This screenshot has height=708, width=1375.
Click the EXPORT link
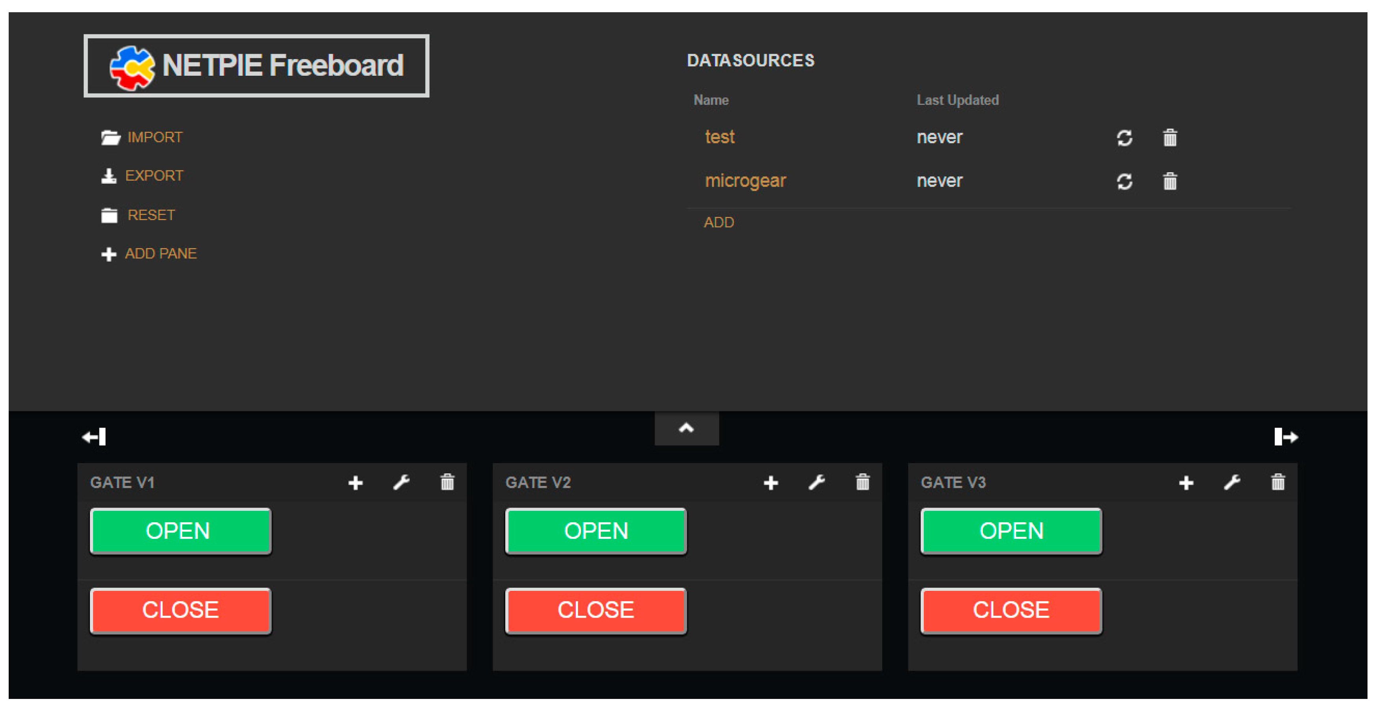point(154,176)
